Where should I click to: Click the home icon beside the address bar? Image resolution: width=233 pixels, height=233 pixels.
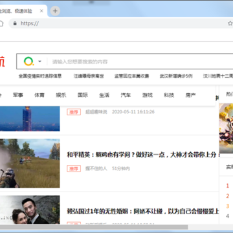1,23
